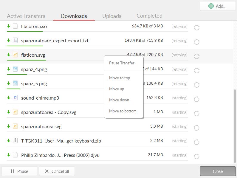The height and width of the screenshot is (178, 237).
Task: Click the retry icon for flaticon.svg
Action: [x=197, y=56]
